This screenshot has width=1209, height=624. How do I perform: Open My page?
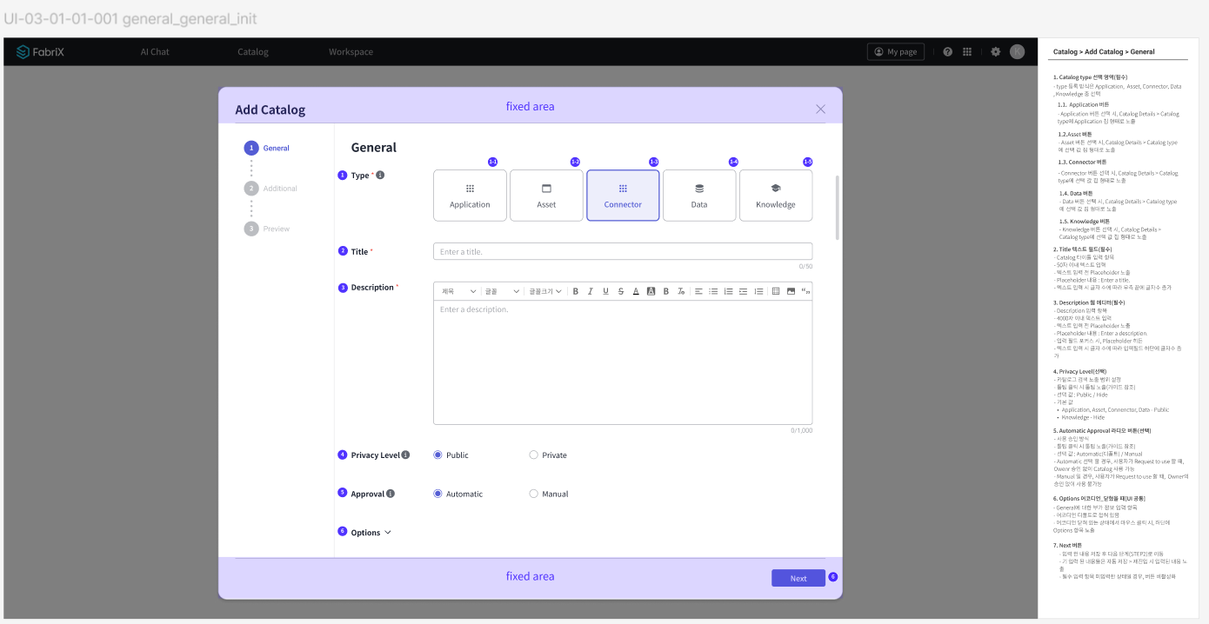[x=896, y=52]
